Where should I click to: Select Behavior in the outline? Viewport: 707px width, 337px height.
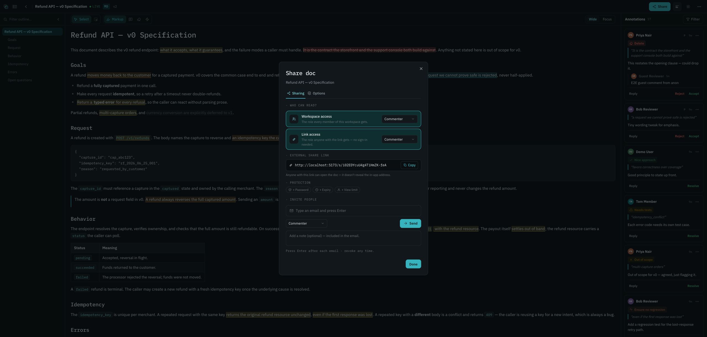tap(14, 56)
